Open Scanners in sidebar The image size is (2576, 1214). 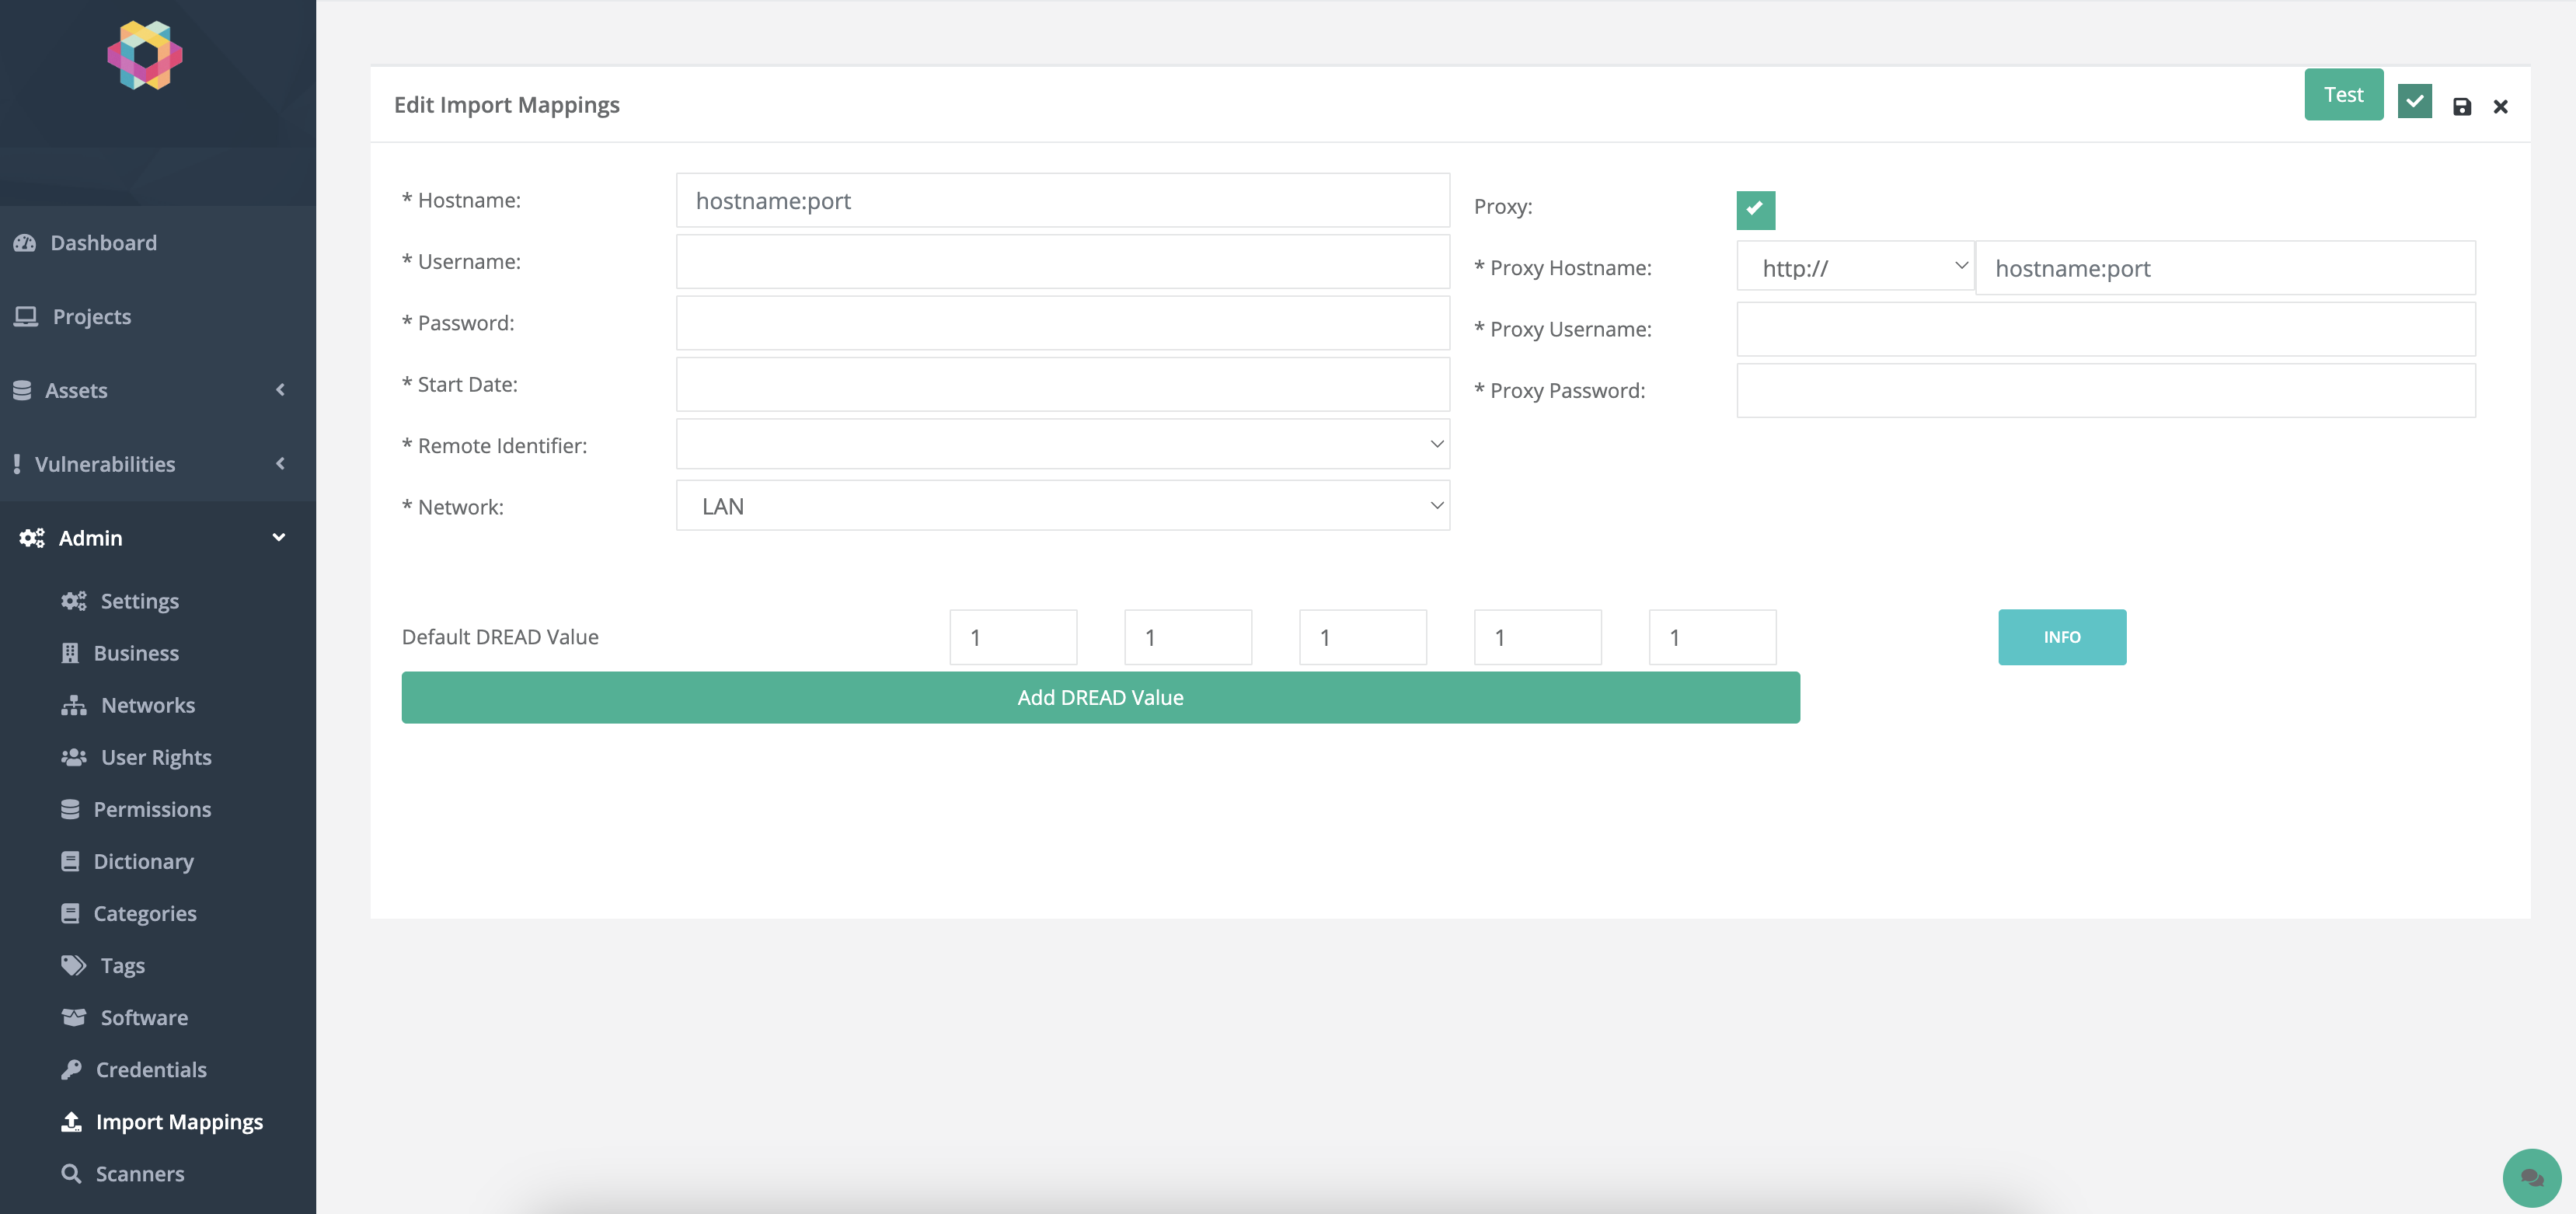coord(140,1173)
